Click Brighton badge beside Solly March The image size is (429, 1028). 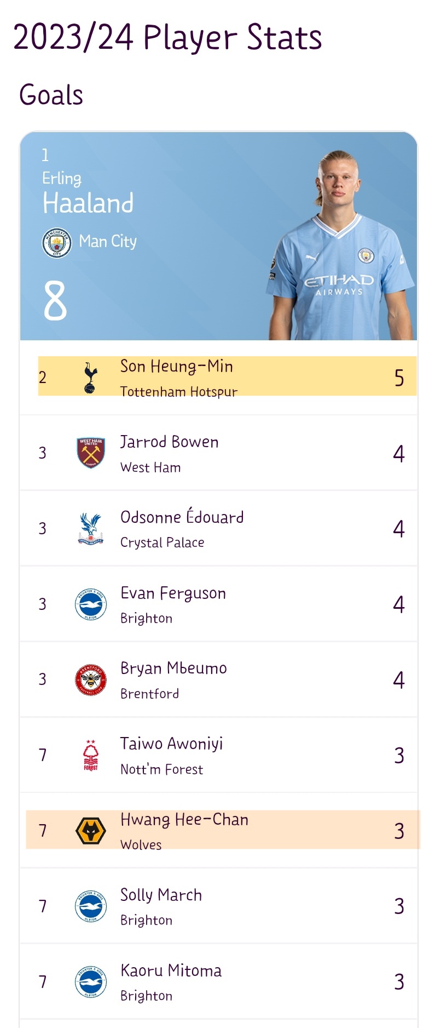(x=90, y=906)
